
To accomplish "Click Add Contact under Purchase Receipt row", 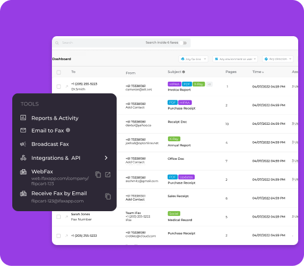I will pos(135,107).
